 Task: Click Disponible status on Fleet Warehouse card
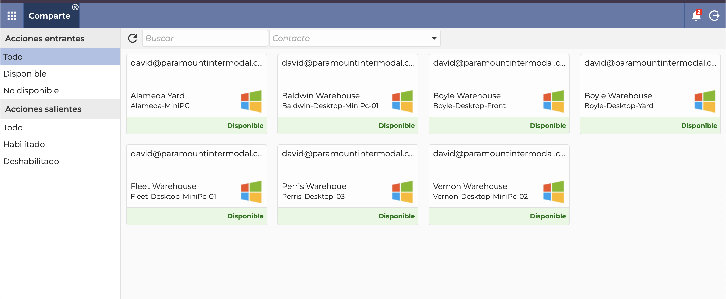(x=245, y=216)
